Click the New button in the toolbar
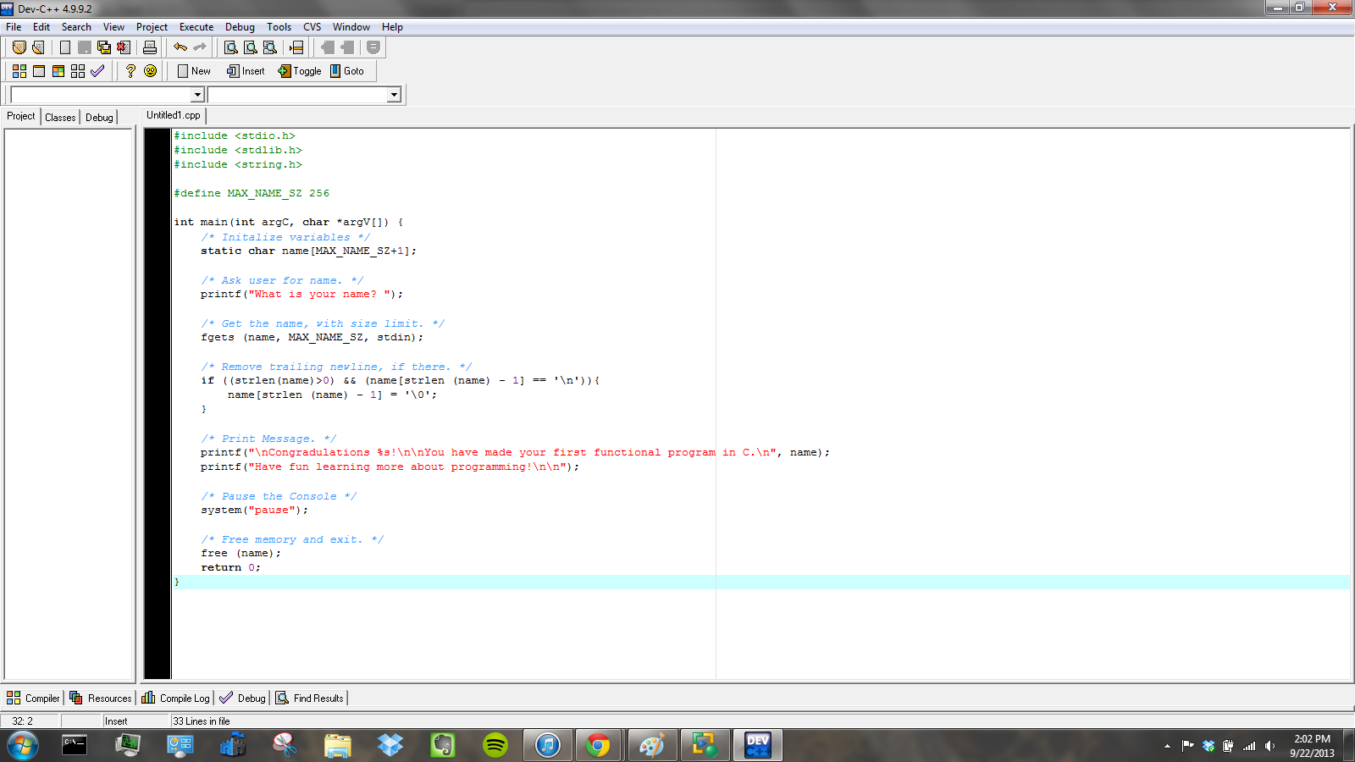This screenshot has width=1355, height=762. point(193,71)
